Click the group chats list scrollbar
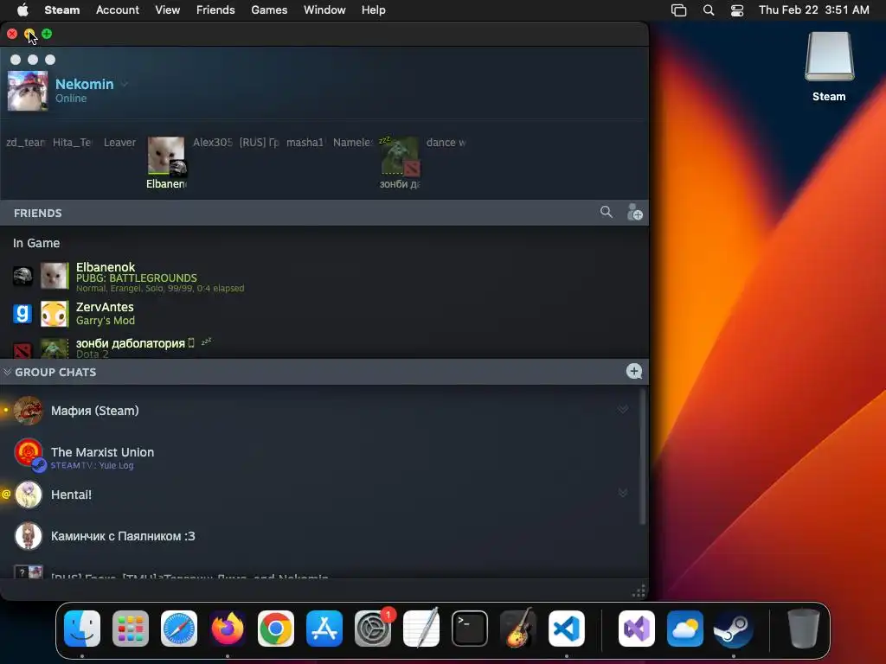The height and width of the screenshot is (664, 886). pyautogui.click(x=643, y=456)
